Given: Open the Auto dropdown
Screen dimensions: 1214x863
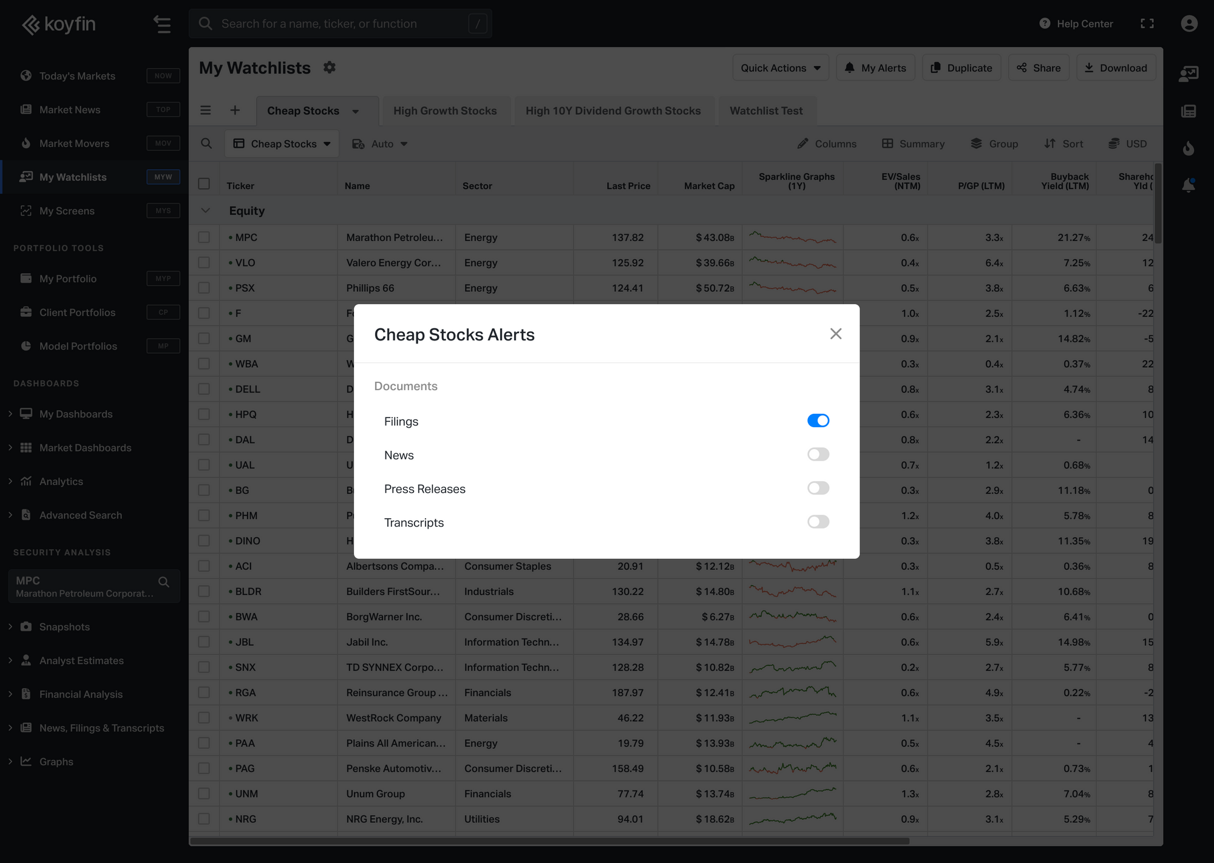Looking at the screenshot, I should 380,144.
